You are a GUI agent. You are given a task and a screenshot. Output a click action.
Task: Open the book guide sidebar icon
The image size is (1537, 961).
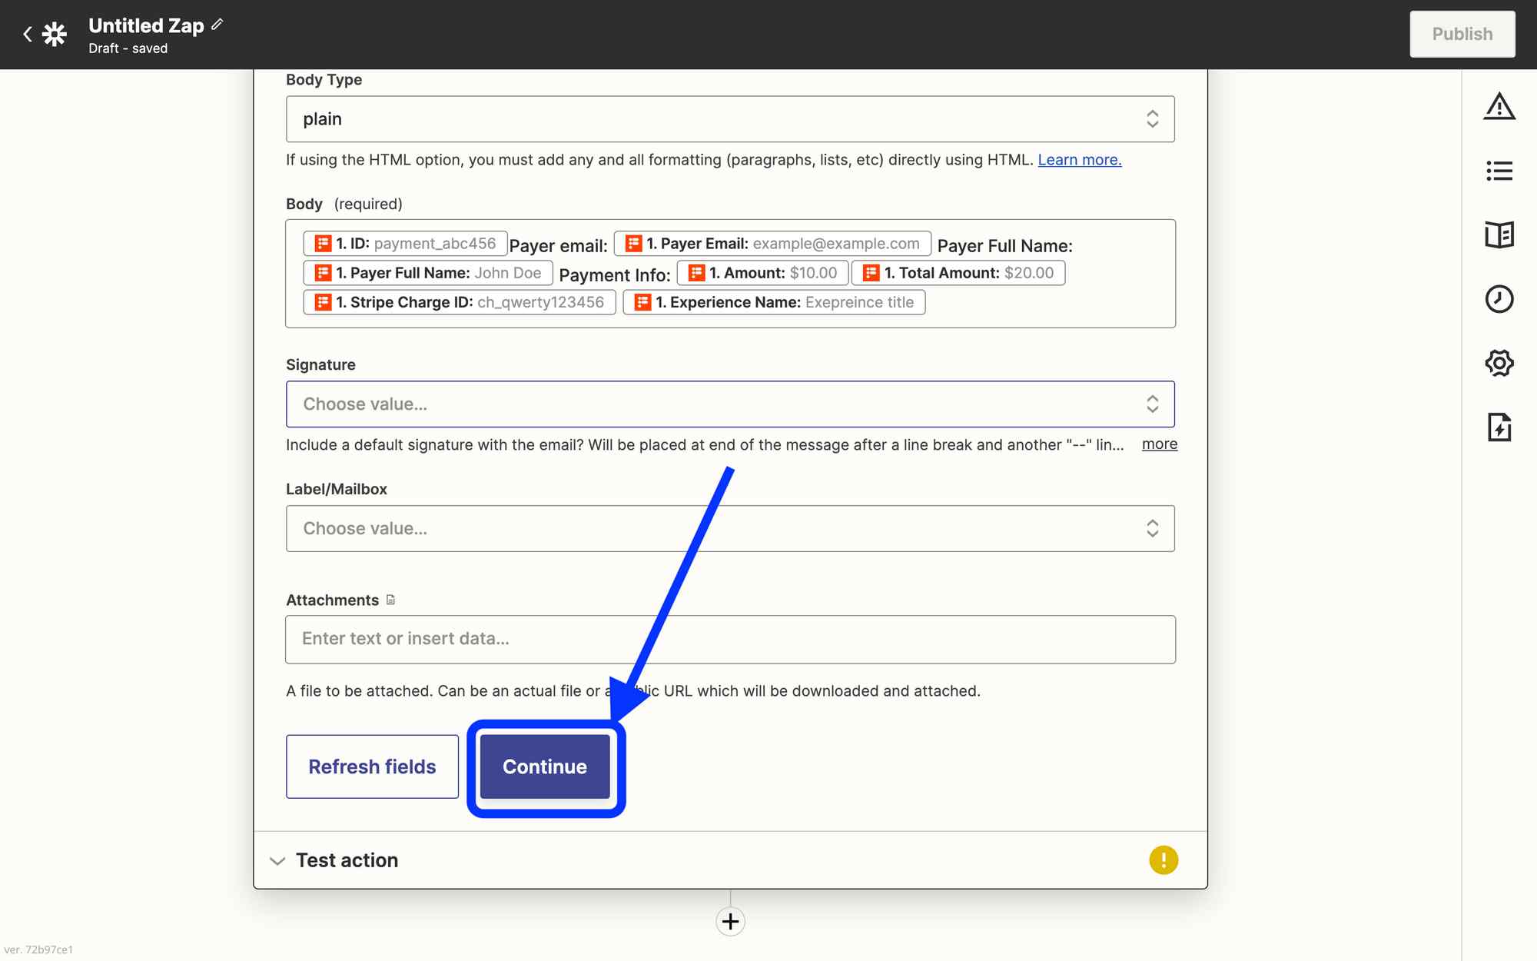(x=1499, y=234)
